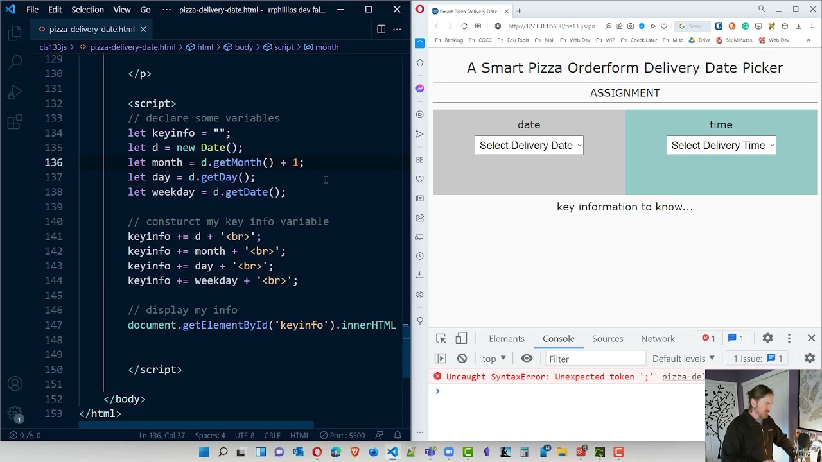Open the File menu in VS Code
Screen dimensions: 822x462
(x=32, y=10)
